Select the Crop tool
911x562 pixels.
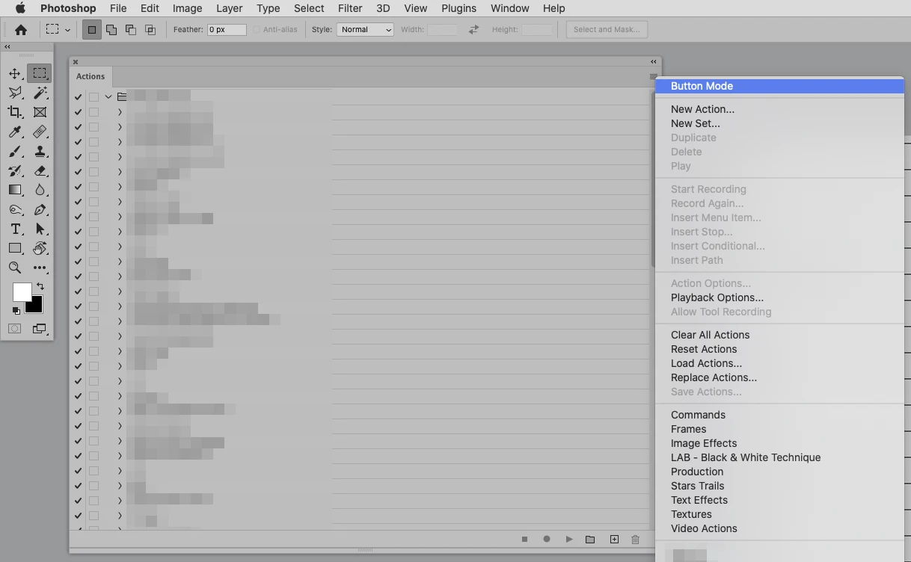pos(15,112)
